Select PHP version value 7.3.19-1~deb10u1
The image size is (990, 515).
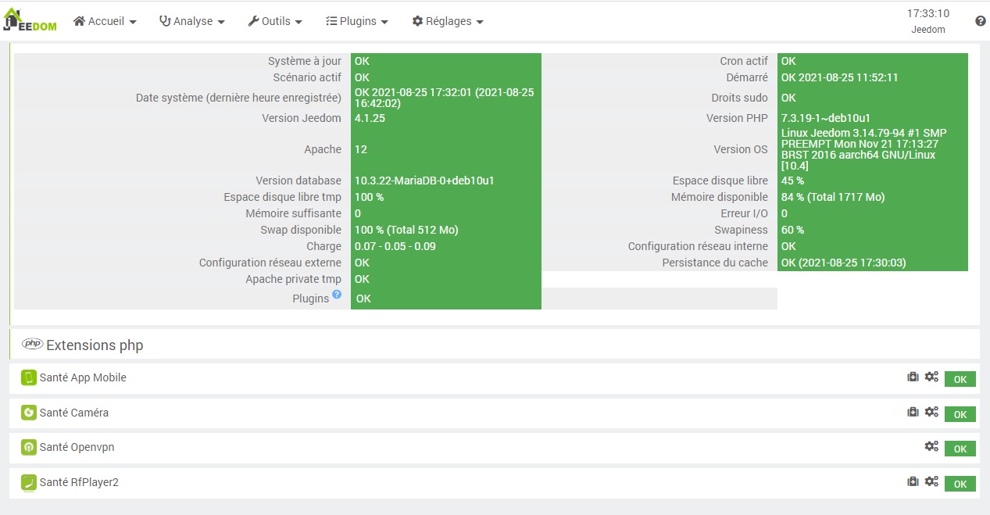(x=826, y=118)
